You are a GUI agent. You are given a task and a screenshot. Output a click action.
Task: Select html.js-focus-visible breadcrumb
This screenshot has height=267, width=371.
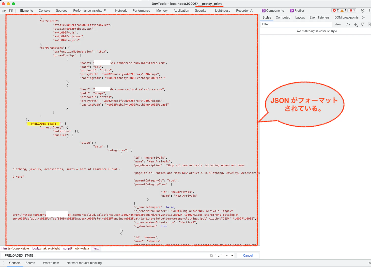pos(15,248)
